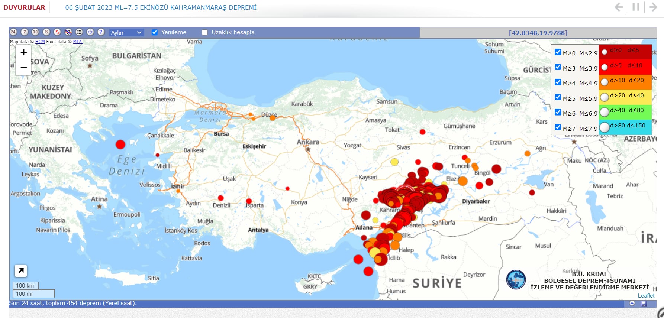Screen dimensions: 664x318
Task: Open the HGM map data link
Action: point(40,42)
